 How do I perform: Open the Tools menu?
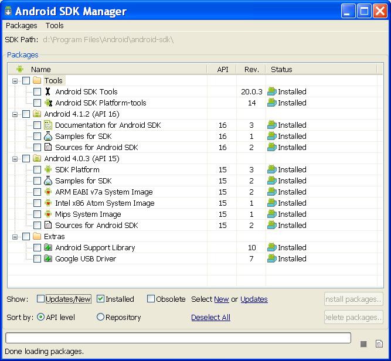55,25
